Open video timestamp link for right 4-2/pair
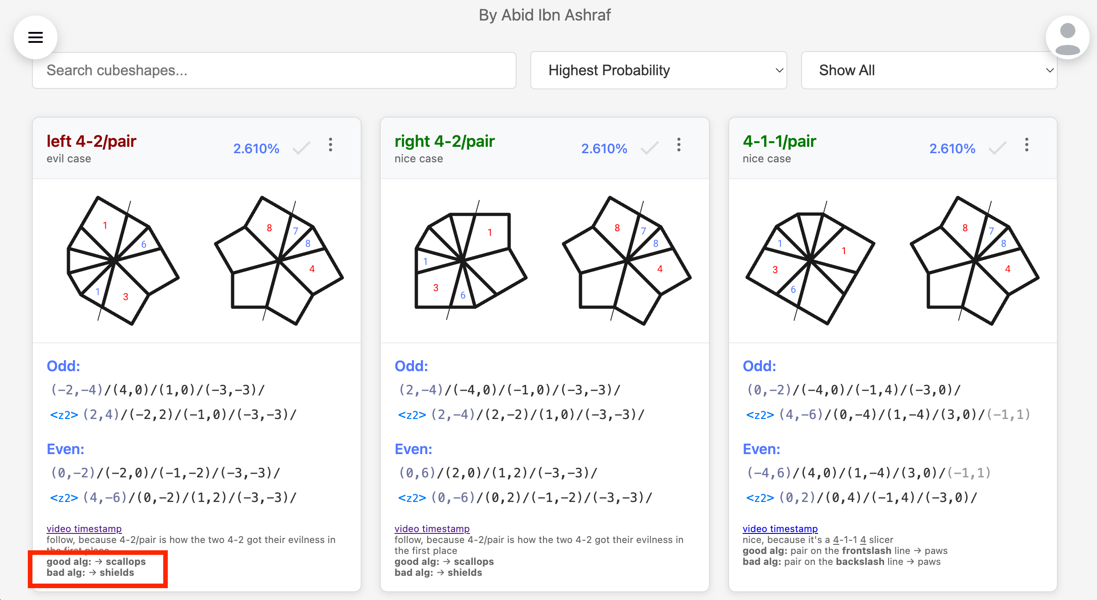The width and height of the screenshot is (1097, 600). tap(432, 528)
